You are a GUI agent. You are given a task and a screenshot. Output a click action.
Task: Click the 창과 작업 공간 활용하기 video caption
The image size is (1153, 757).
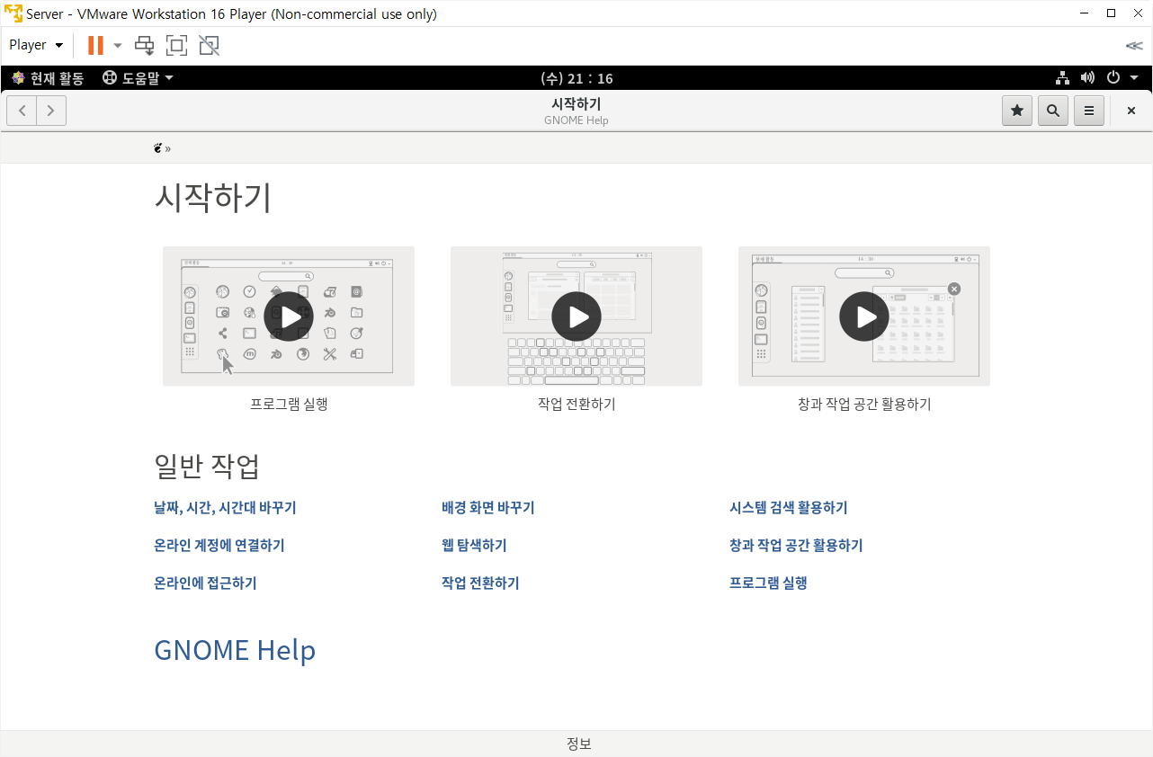[x=864, y=405]
